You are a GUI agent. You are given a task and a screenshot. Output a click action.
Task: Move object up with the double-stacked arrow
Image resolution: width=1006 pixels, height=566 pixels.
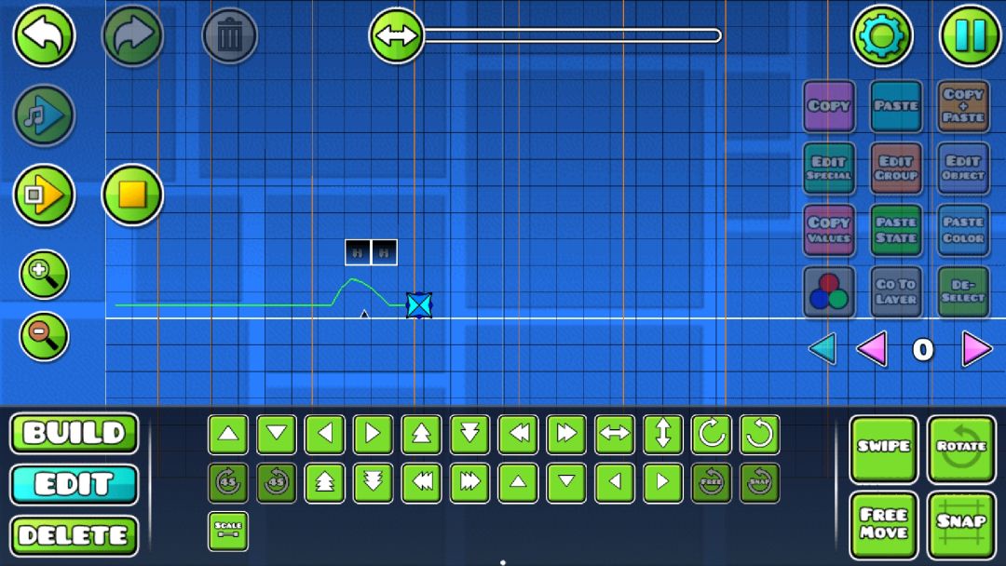point(422,434)
